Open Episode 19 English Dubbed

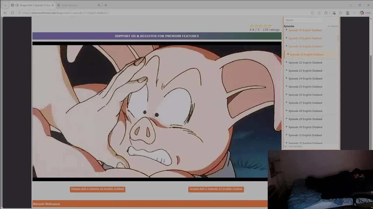(305, 38)
